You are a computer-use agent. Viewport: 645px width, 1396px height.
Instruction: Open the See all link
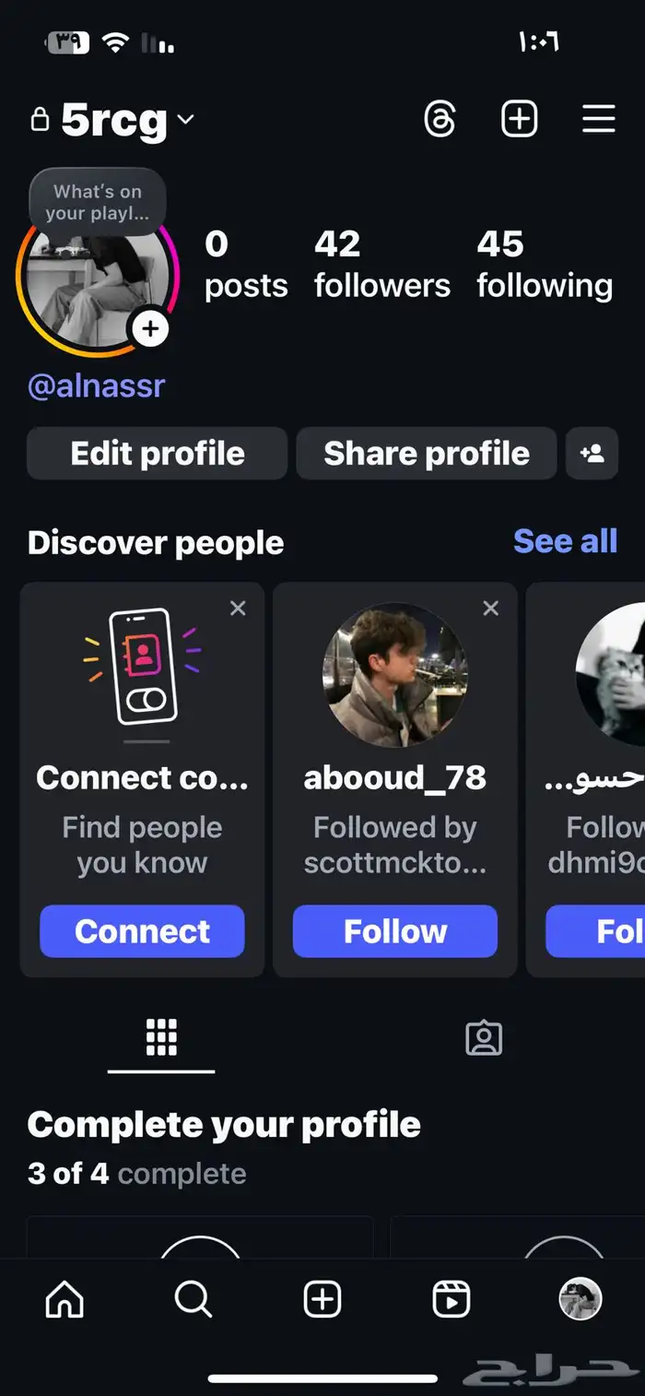click(x=565, y=541)
